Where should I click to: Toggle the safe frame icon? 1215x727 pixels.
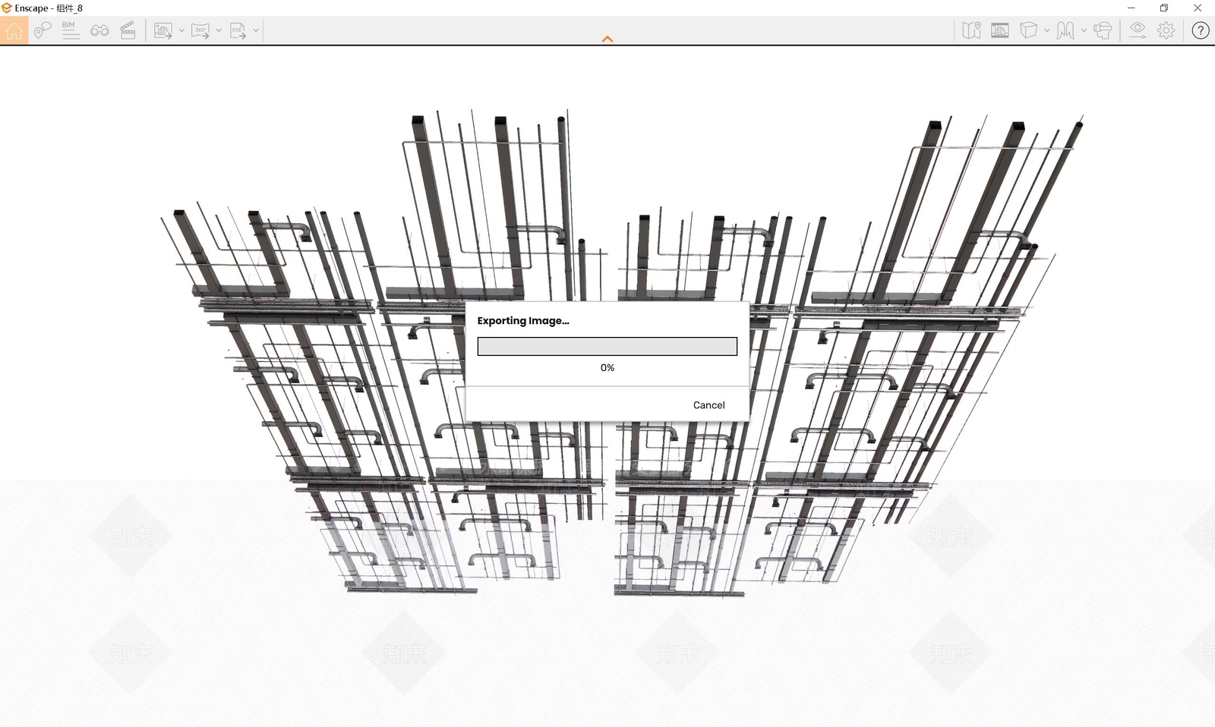tap(1000, 30)
